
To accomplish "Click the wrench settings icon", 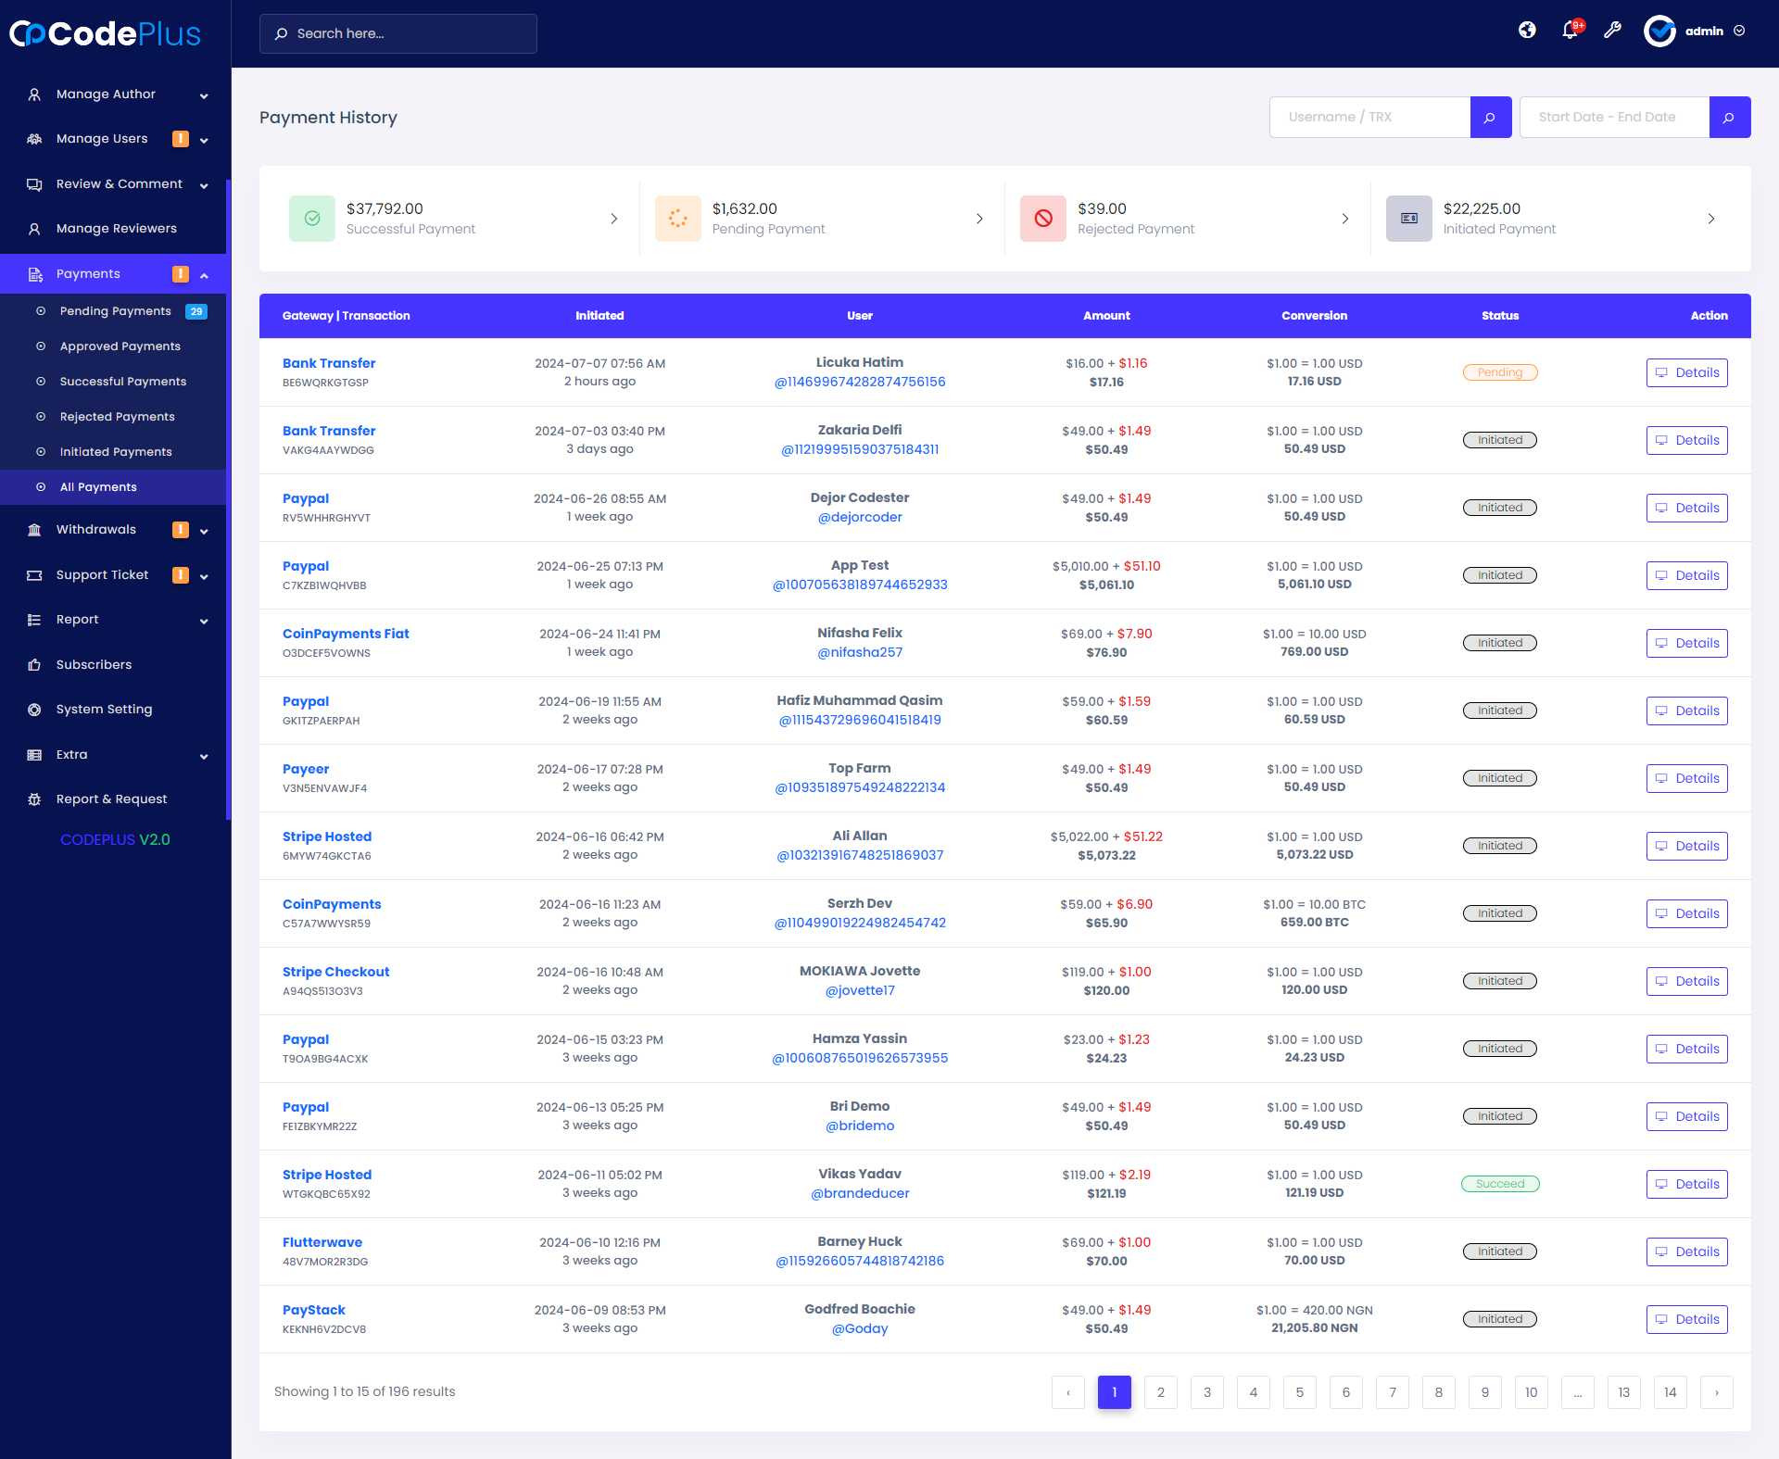I will pyautogui.click(x=1612, y=31).
